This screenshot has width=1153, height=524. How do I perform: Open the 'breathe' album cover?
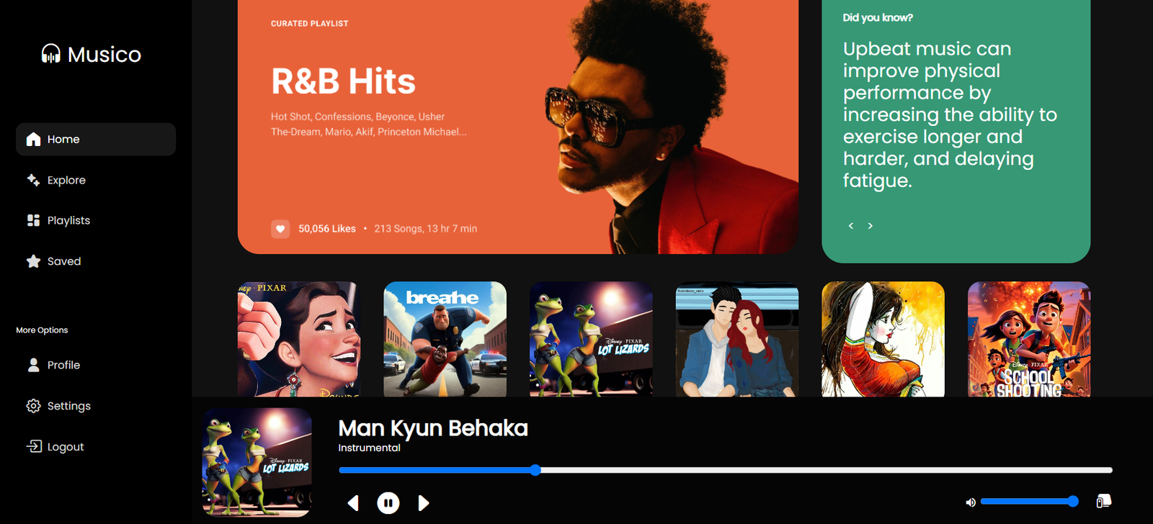(x=445, y=339)
